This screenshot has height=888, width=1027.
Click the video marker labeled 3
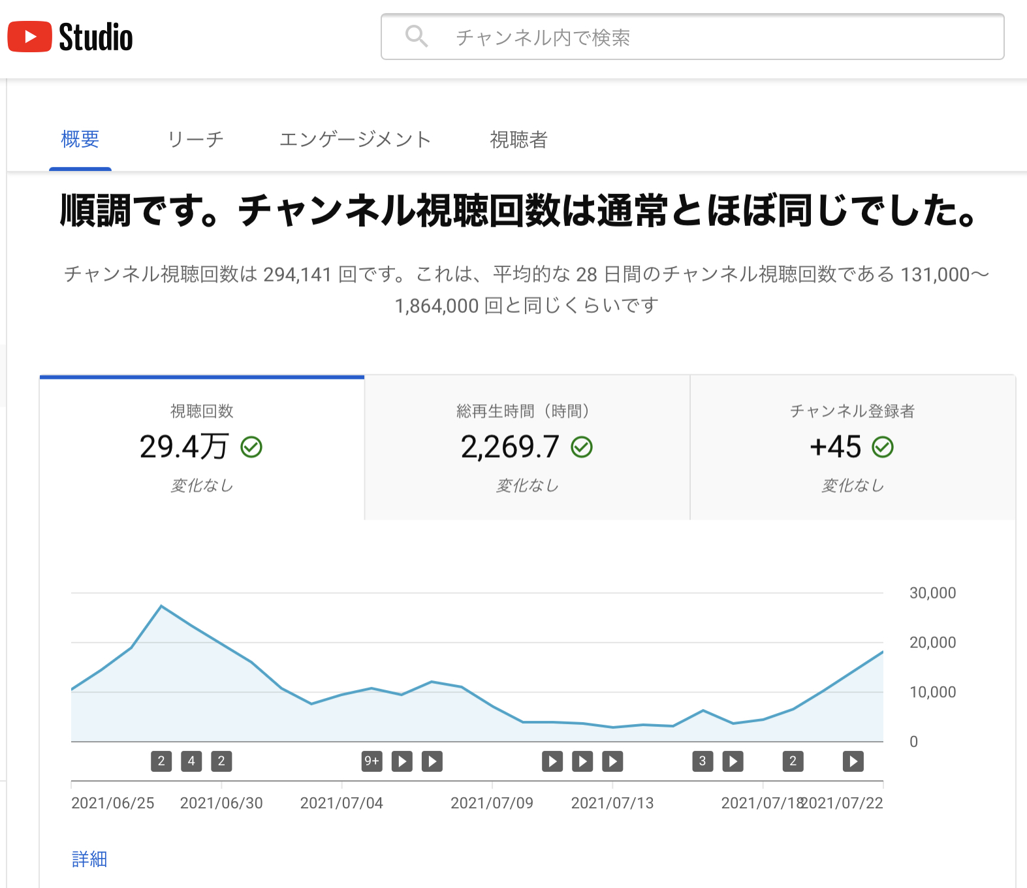pos(703,761)
